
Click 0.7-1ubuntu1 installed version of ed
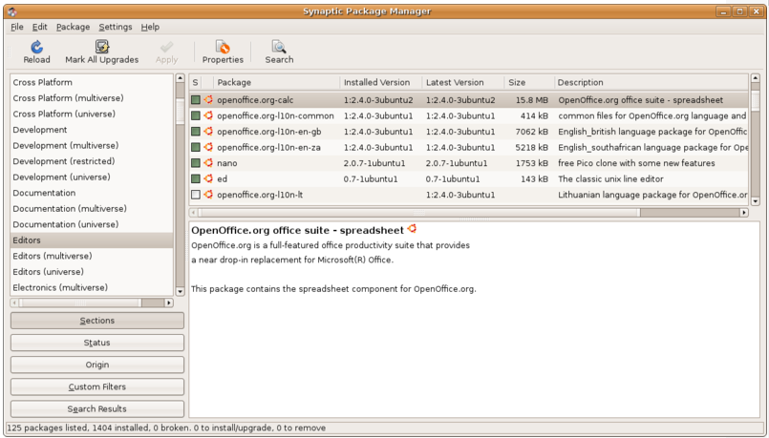tap(371, 178)
